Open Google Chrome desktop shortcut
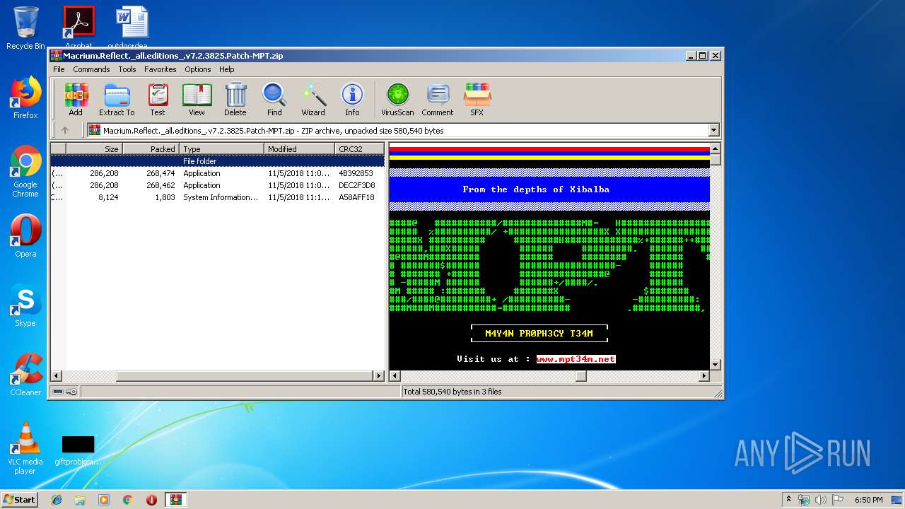The image size is (905, 509). [x=25, y=171]
